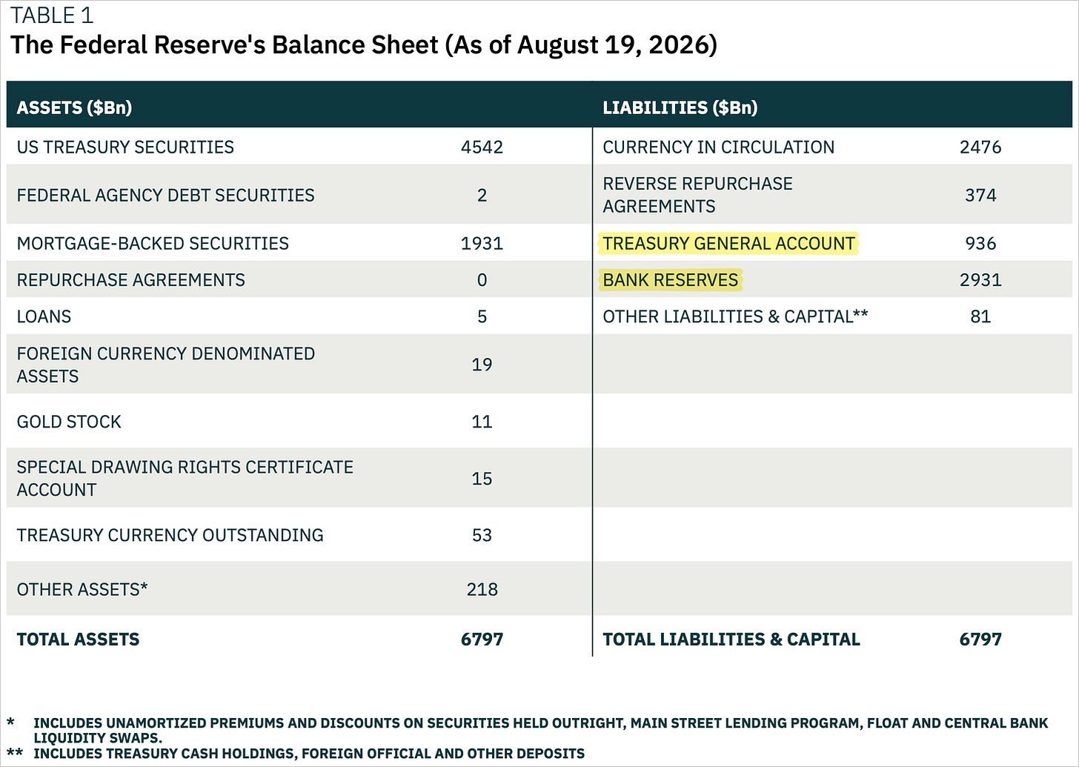
Task: Click the US Treasury Securities value 4542
Action: [x=482, y=147]
